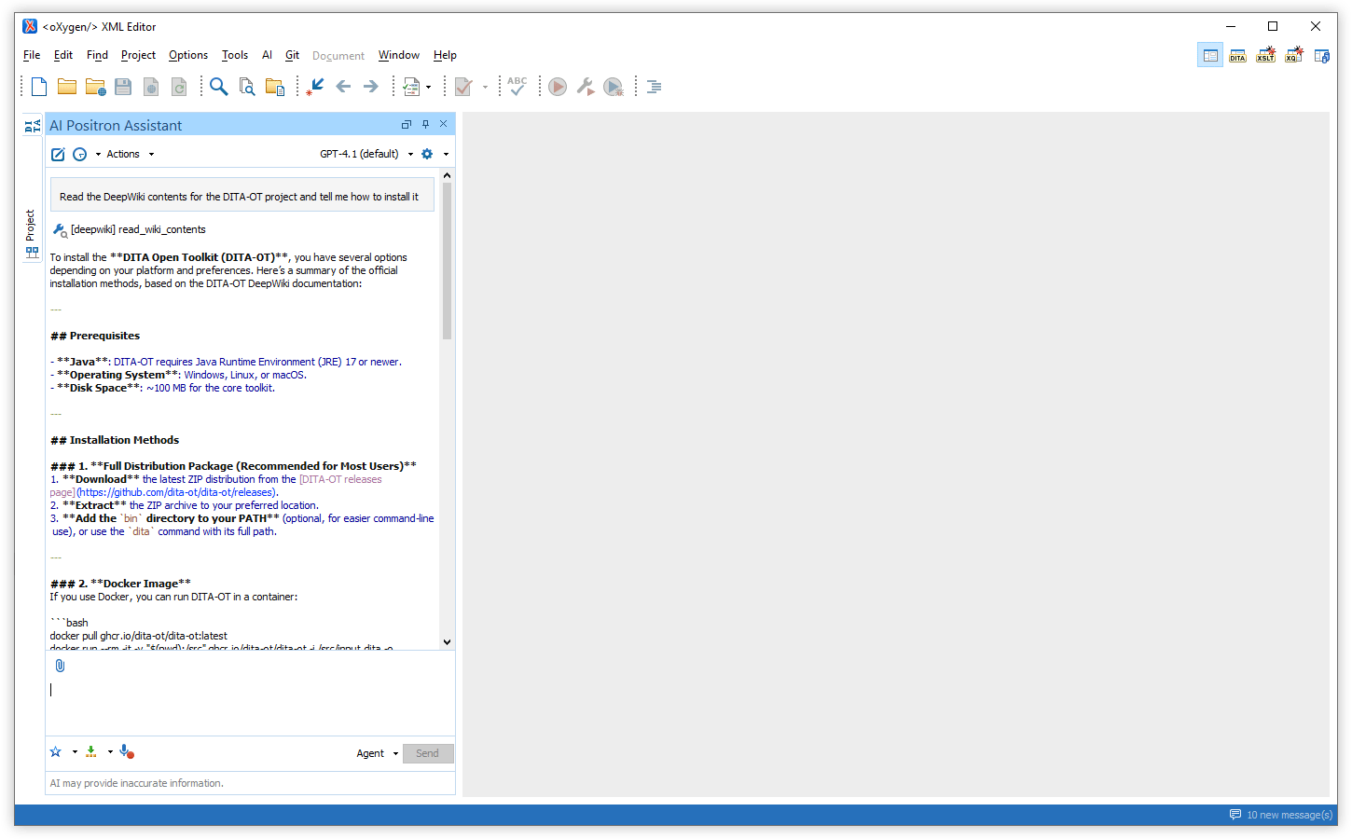The height and width of the screenshot is (839, 1352).
Task: Expand the chat history dropdown arrow
Action: coord(98,154)
